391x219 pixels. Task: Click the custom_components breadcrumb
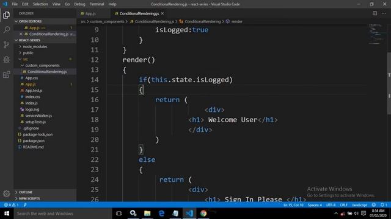107,22
